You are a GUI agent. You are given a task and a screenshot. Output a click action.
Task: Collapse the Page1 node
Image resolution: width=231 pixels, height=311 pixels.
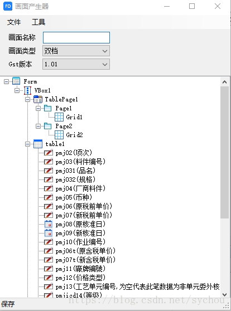(38, 108)
